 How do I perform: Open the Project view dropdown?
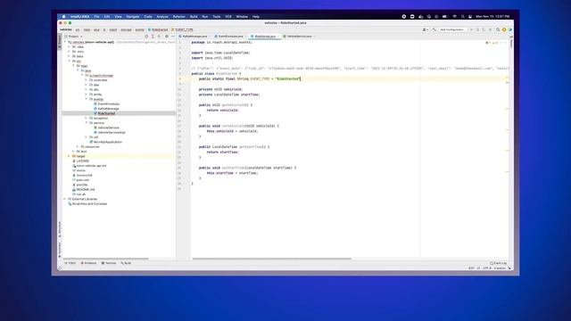[73, 37]
